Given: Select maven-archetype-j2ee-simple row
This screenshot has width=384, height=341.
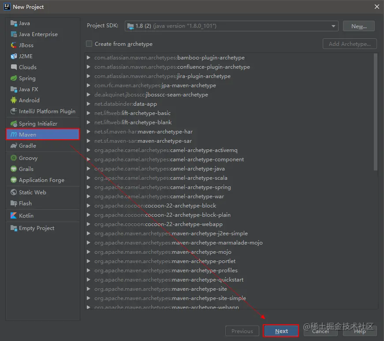Looking at the screenshot, I should click(230, 234).
